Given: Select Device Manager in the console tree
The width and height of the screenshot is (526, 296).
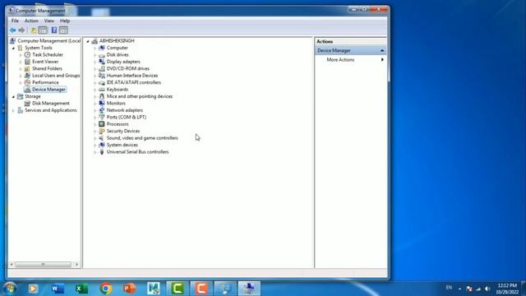Looking at the screenshot, I should [x=48, y=90].
